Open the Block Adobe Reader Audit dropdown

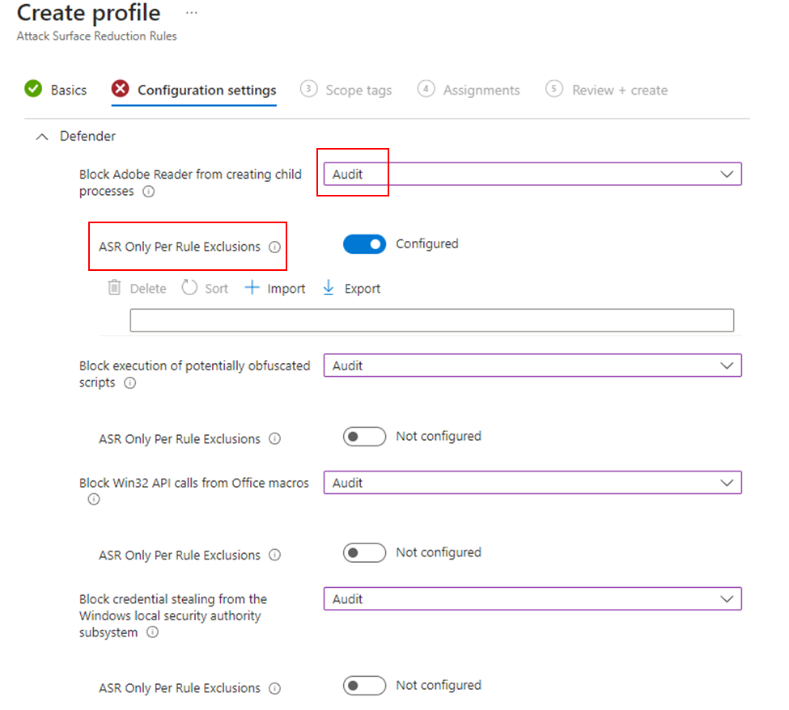pos(532,174)
